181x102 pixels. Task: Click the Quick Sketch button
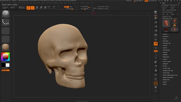coord(22,8)
